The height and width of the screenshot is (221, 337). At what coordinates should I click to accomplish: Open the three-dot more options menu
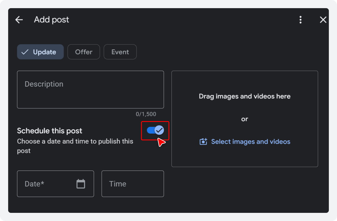300,20
